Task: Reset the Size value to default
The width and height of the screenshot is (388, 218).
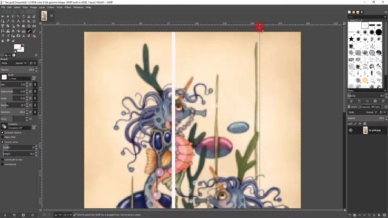Action: pos(31,85)
